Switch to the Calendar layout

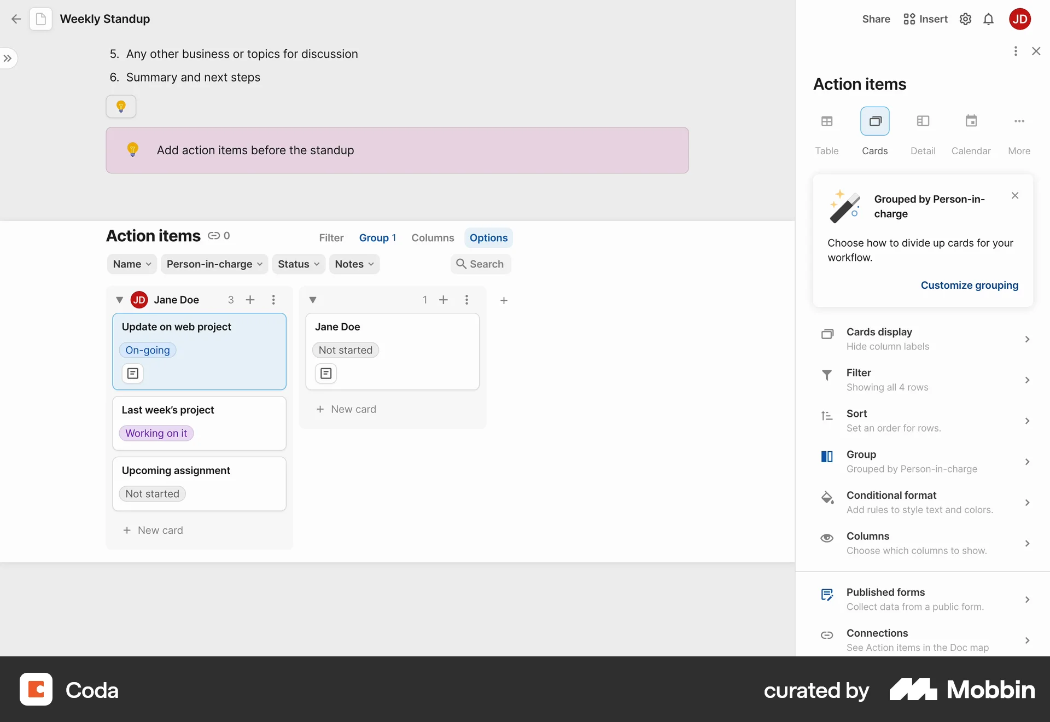click(x=971, y=131)
